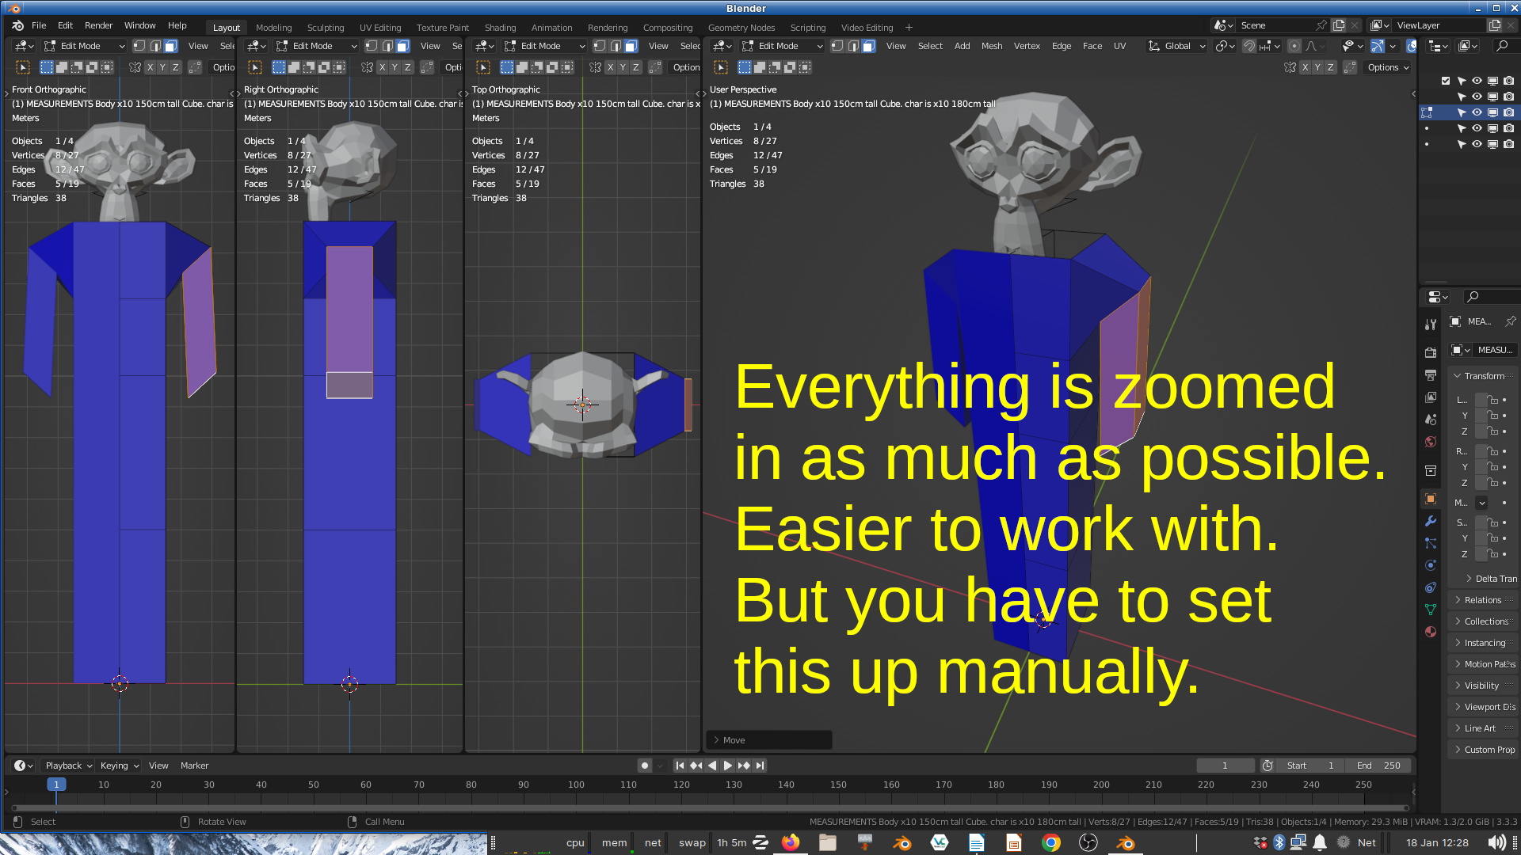Toggle snapping magnet icon in perspective header
Screen dimensions: 1521x855
click(1248, 46)
